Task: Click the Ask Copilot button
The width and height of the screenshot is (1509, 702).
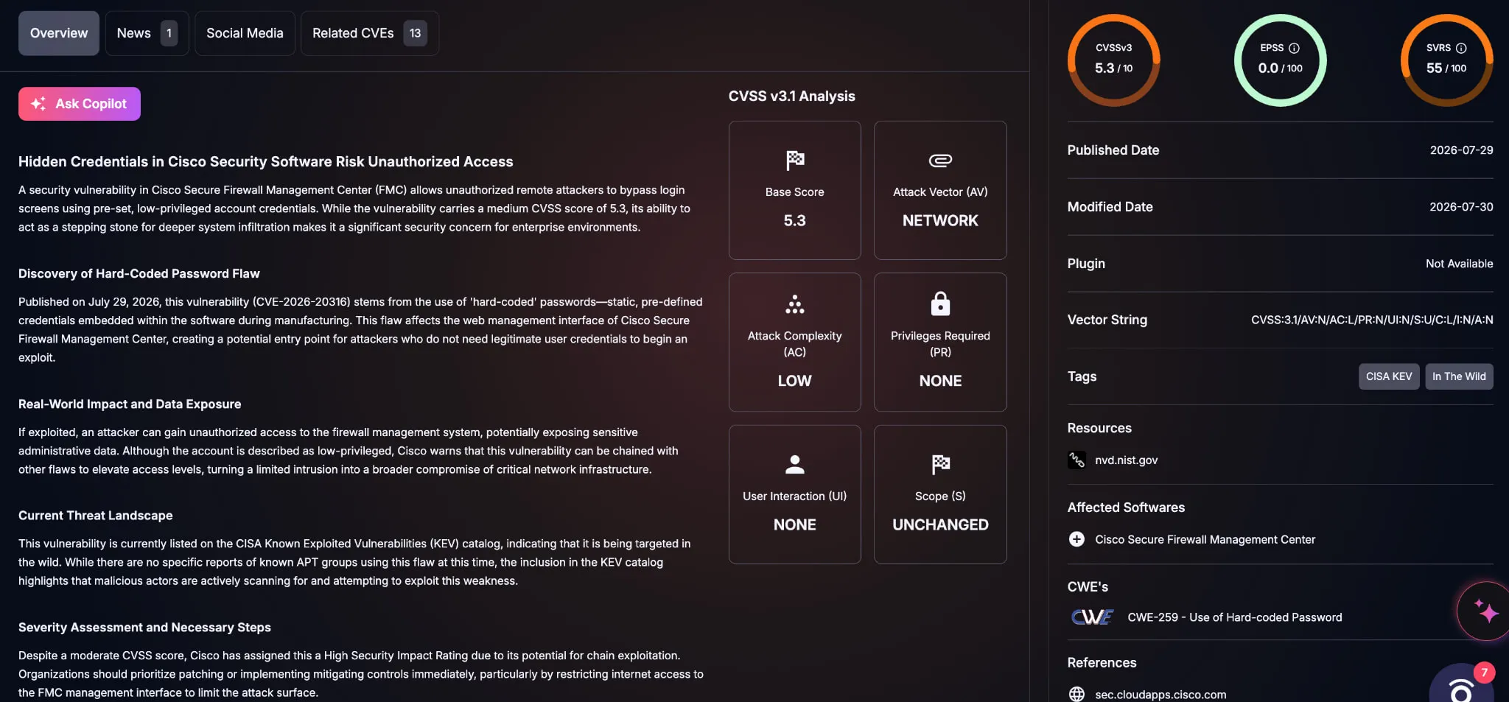Action: click(x=80, y=104)
